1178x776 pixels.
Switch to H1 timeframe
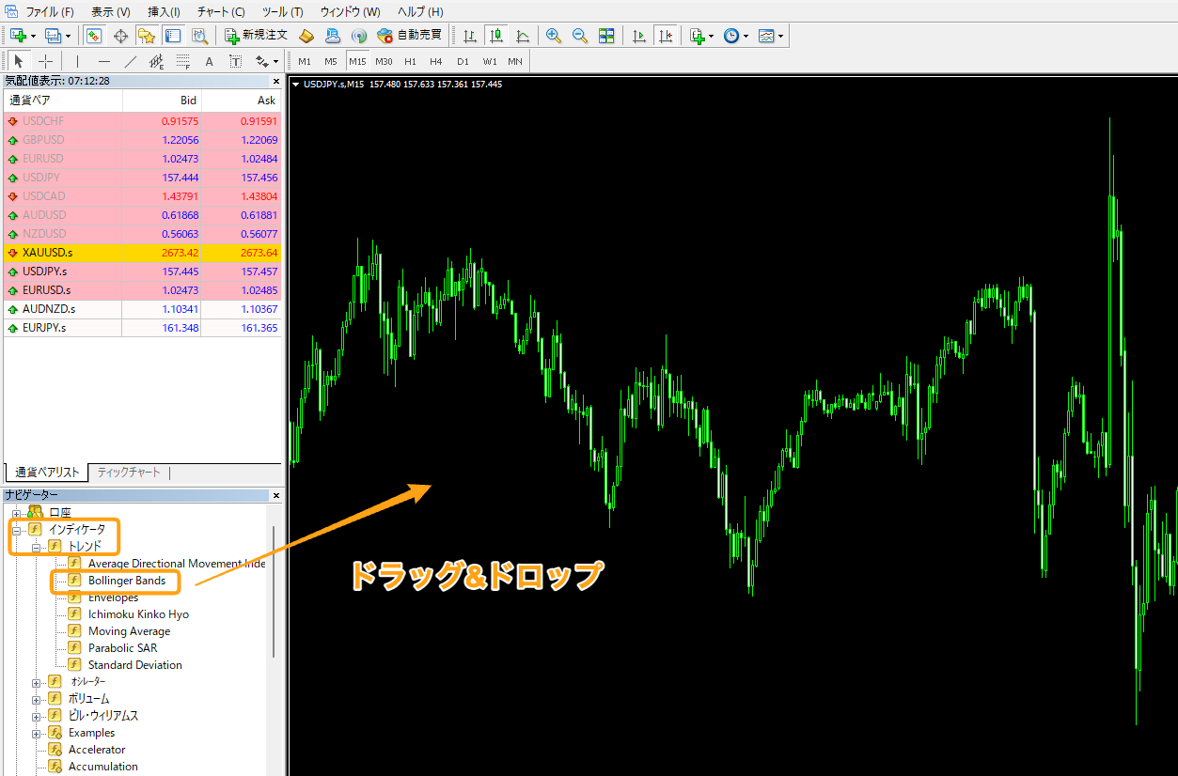click(x=410, y=61)
